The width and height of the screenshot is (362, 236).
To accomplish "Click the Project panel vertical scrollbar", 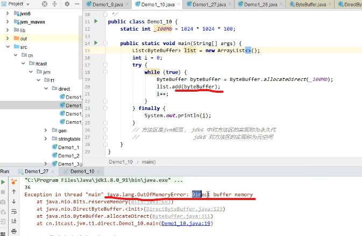I will click(81, 46).
